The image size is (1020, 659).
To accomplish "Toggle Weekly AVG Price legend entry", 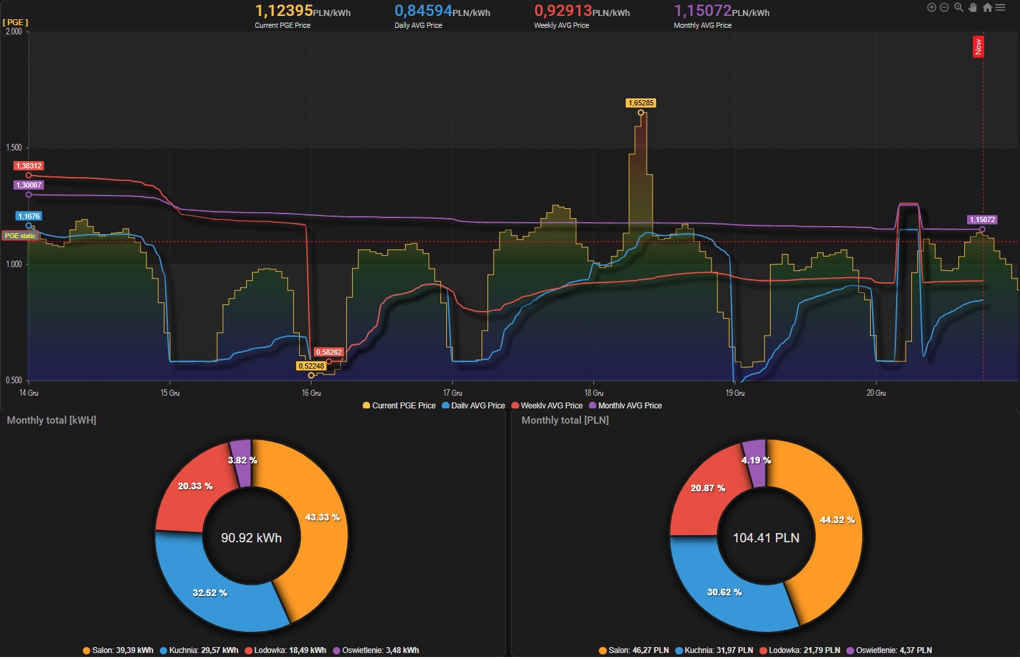I will (547, 406).
